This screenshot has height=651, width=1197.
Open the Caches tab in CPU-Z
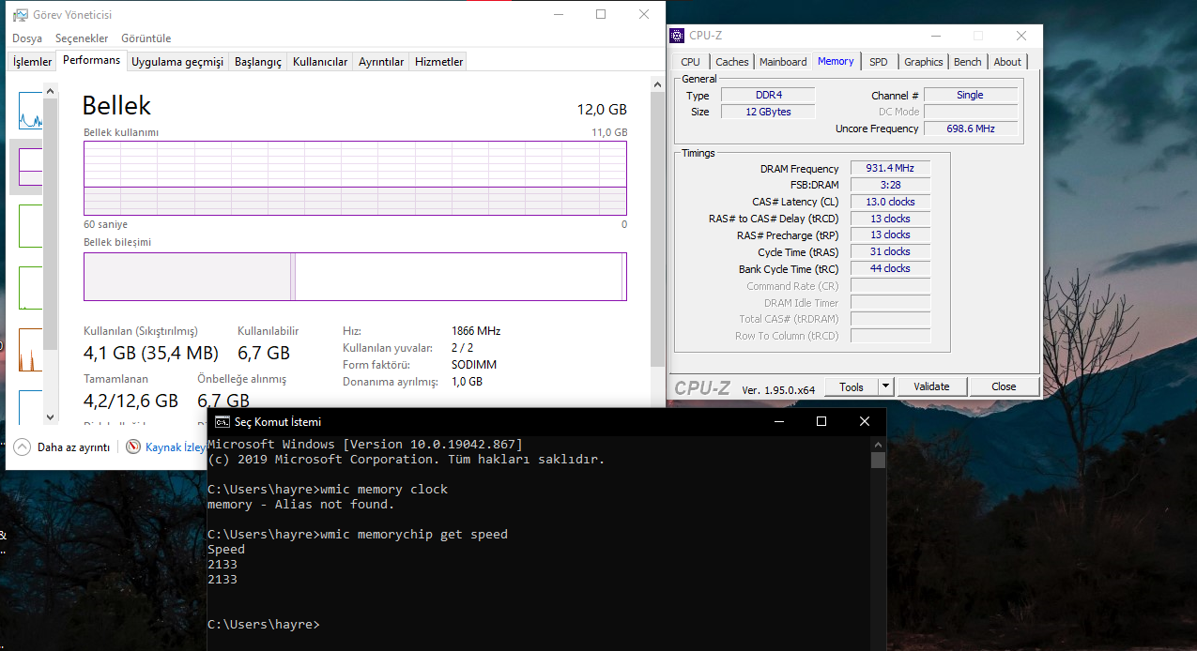pos(732,62)
